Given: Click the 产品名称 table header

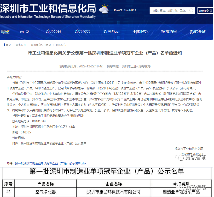Looking at the screenshot, I should click(46, 184).
